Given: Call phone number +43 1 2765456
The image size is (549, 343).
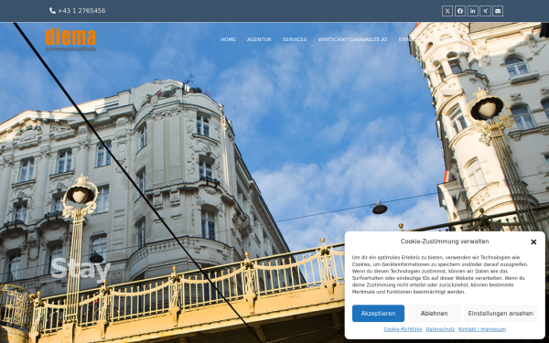Looking at the screenshot, I should 81,11.
